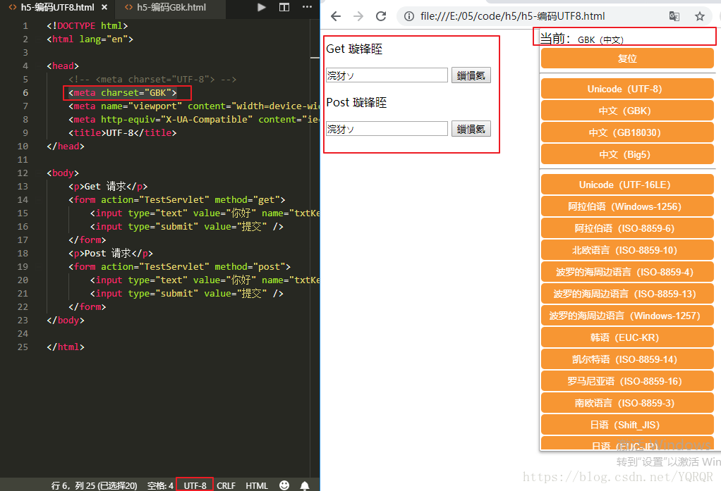Select 阿拉伯语 (Windows-1256) encoding

coord(627,206)
